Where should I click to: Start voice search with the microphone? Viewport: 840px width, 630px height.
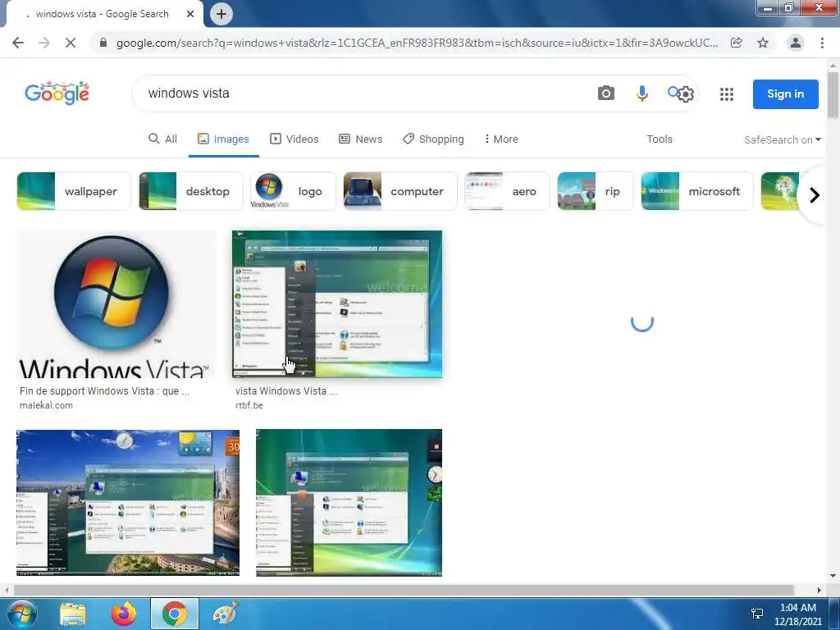pos(641,94)
